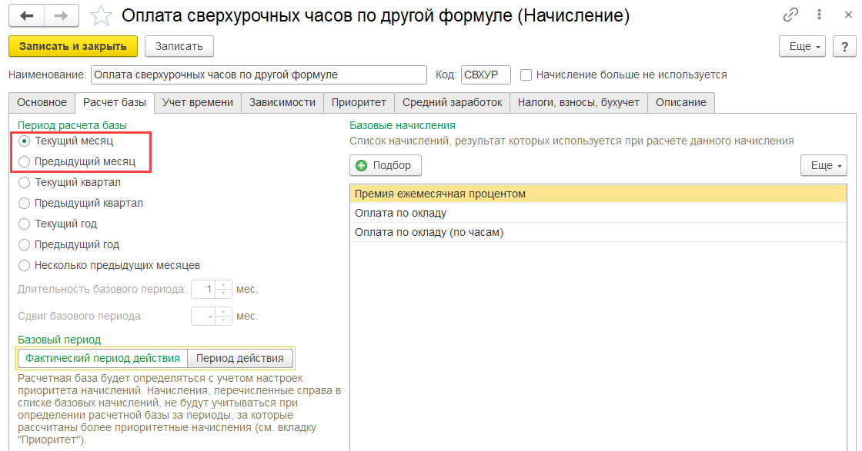Click the back navigation arrow

[27, 15]
